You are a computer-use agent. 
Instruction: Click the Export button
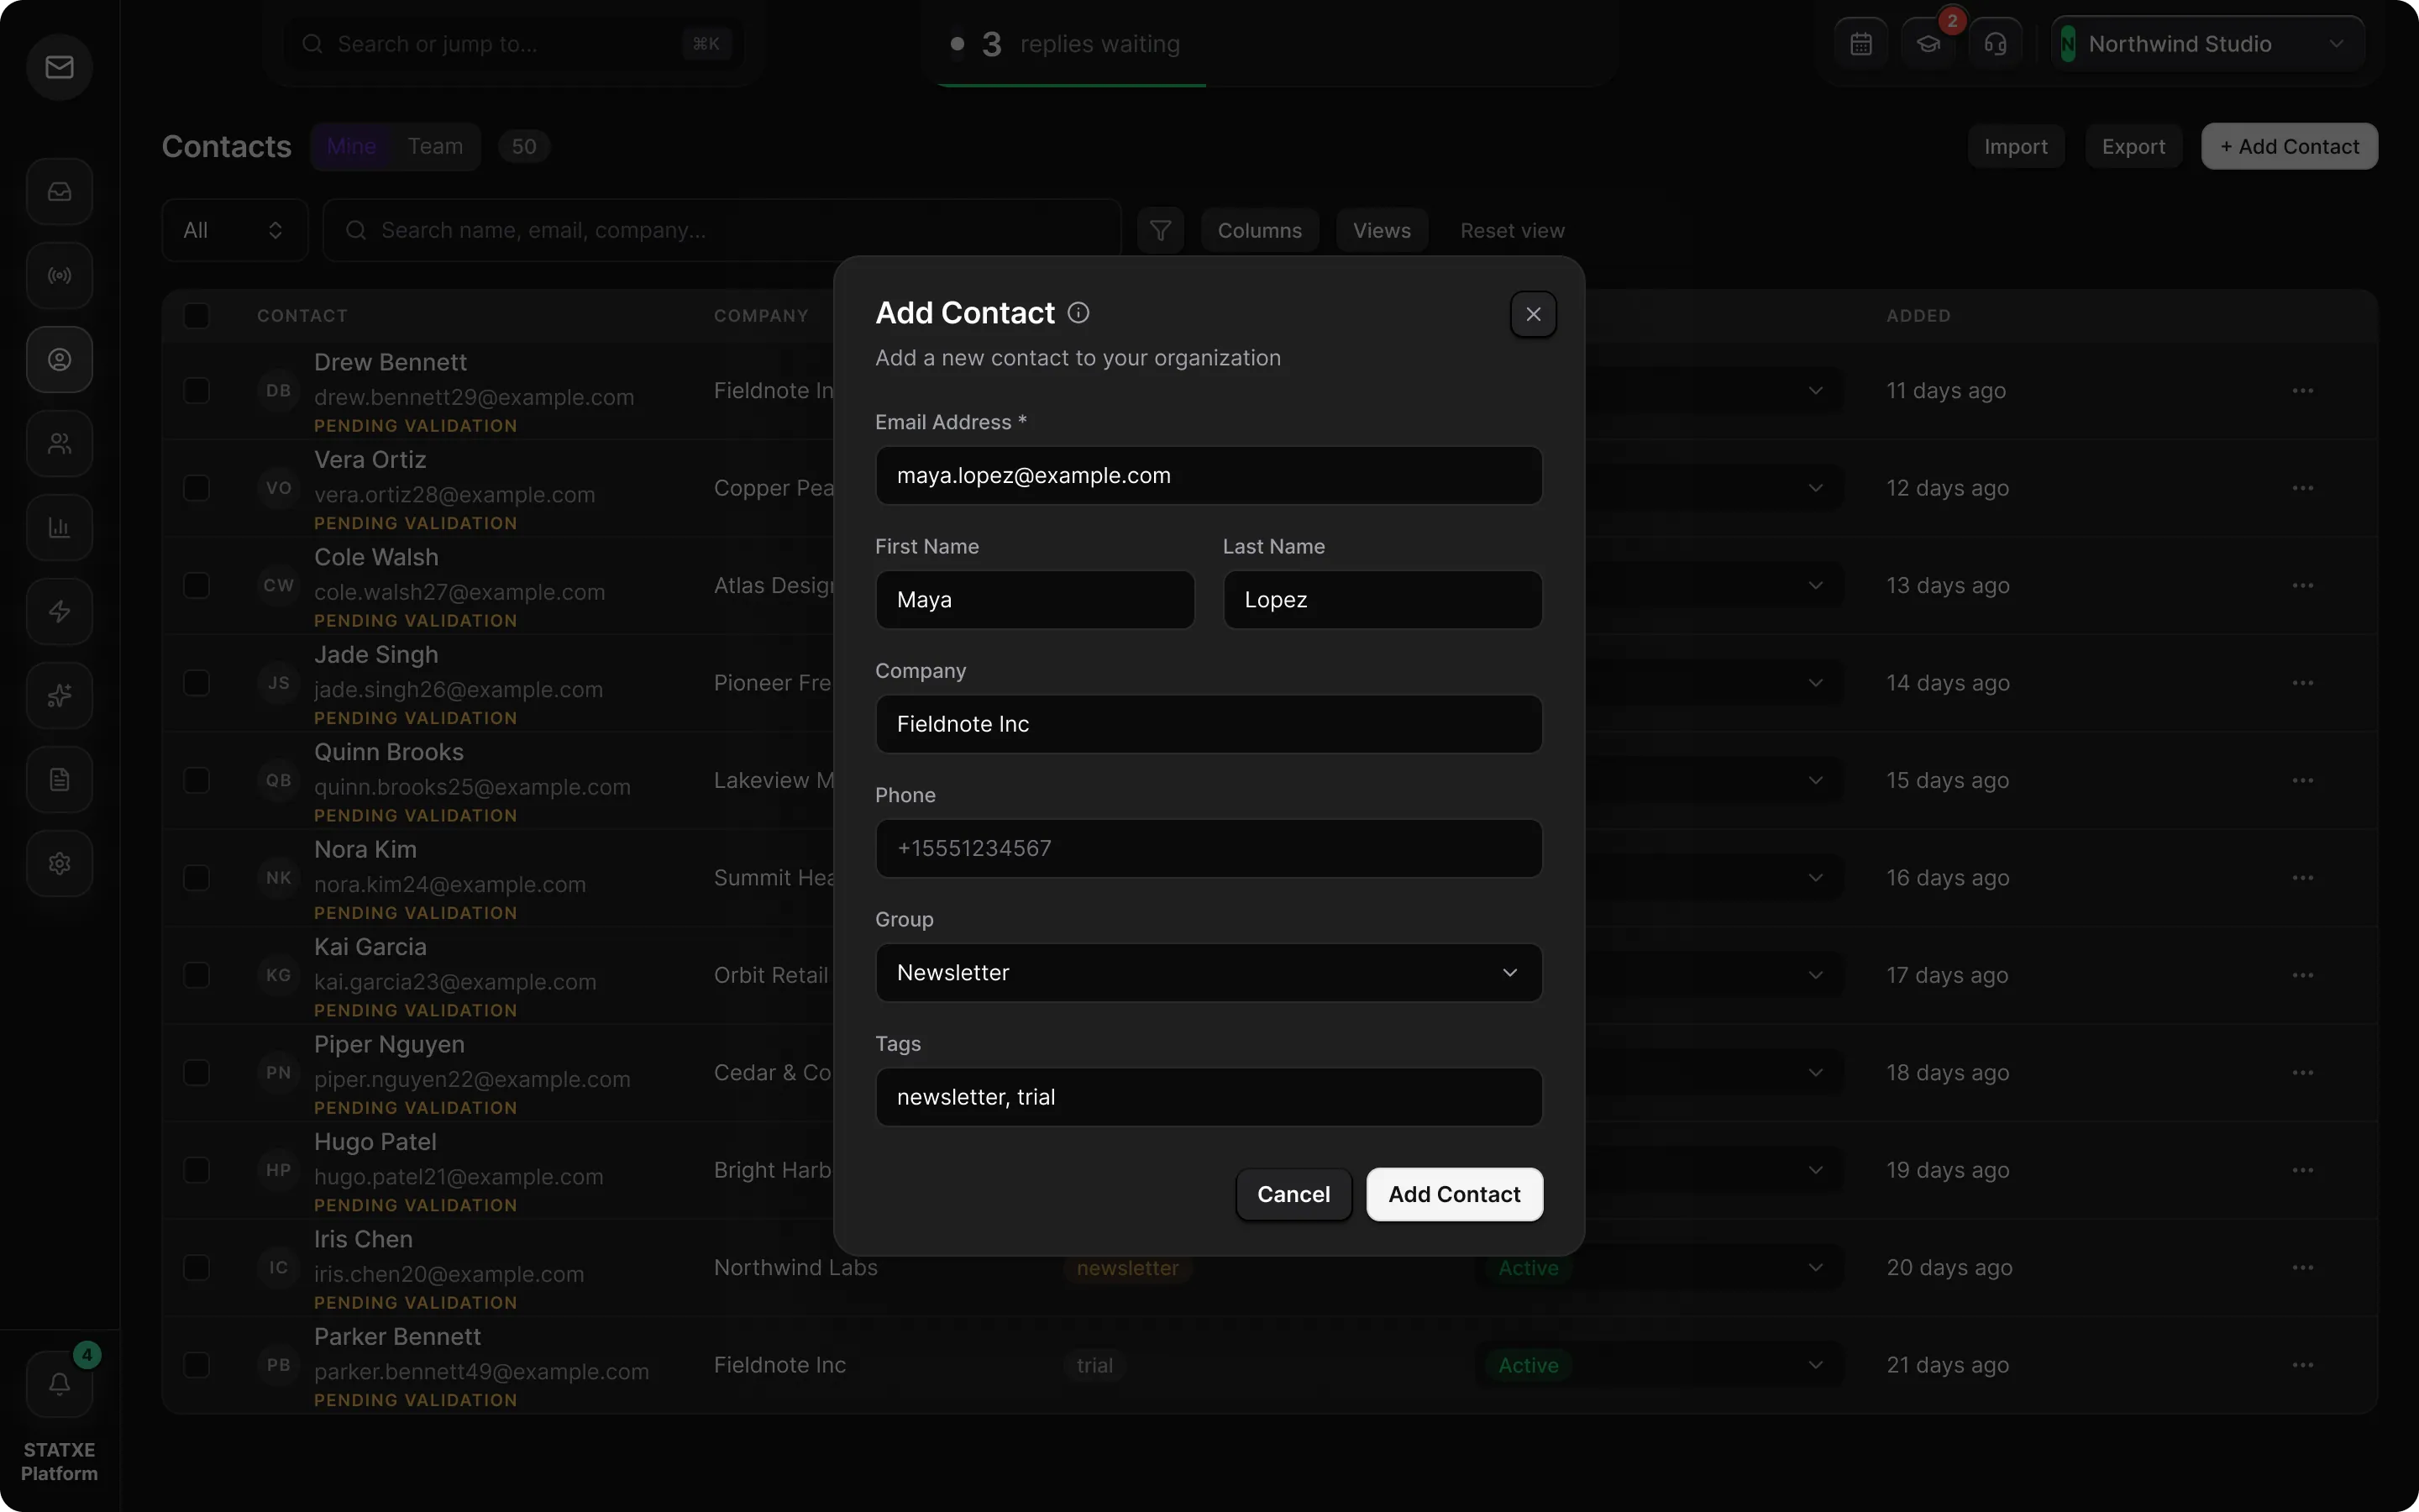[2133, 147]
